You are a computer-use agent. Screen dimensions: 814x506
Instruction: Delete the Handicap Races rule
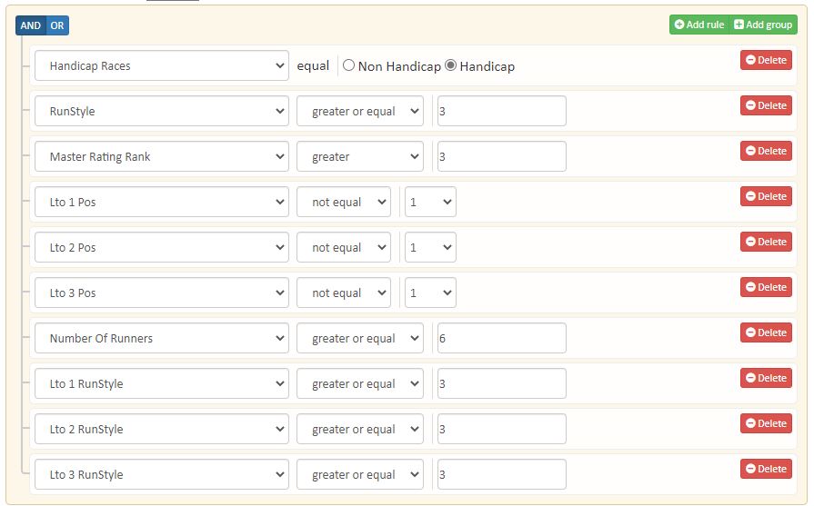point(766,60)
